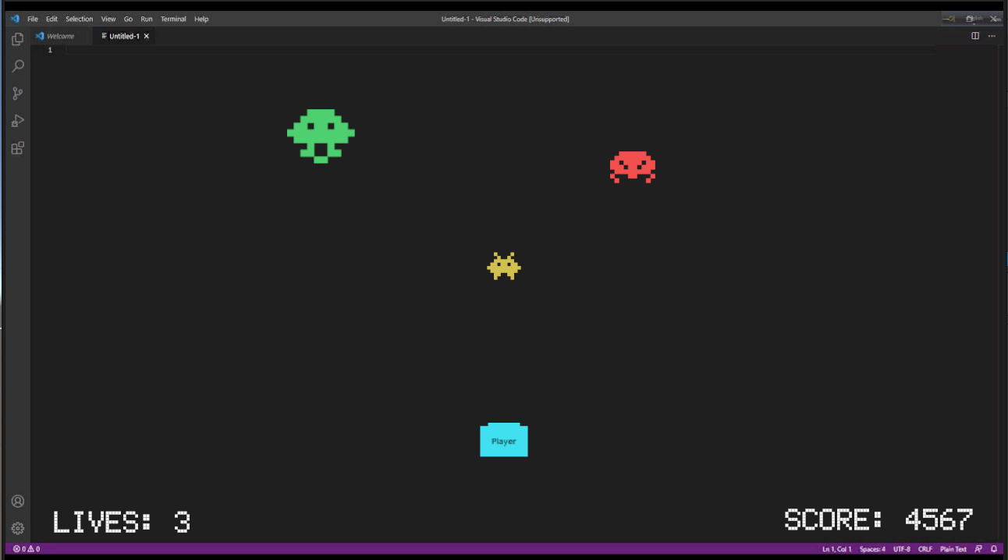Show errors and warnings in the status bar
The image size is (1008, 560).
[27, 549]
